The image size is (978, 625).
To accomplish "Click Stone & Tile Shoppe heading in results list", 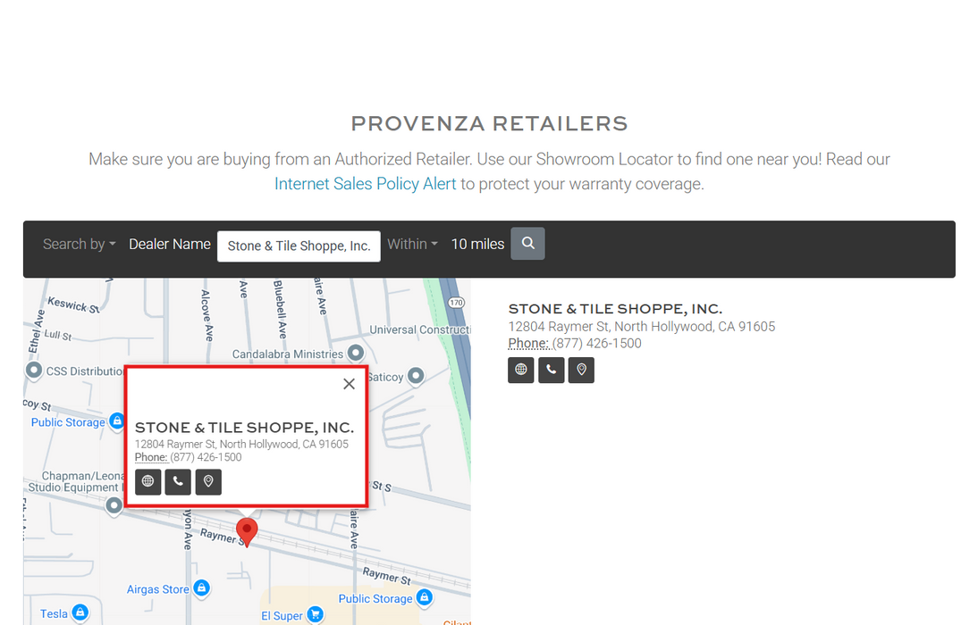I will (615, 309).
